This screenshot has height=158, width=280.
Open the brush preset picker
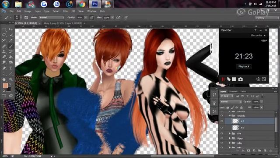click(18, 18)
